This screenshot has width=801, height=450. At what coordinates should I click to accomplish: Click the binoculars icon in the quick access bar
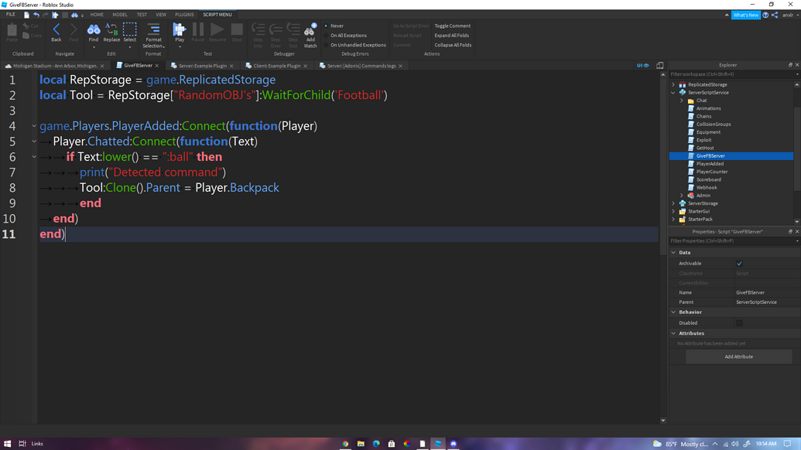(x=74, y=15)
